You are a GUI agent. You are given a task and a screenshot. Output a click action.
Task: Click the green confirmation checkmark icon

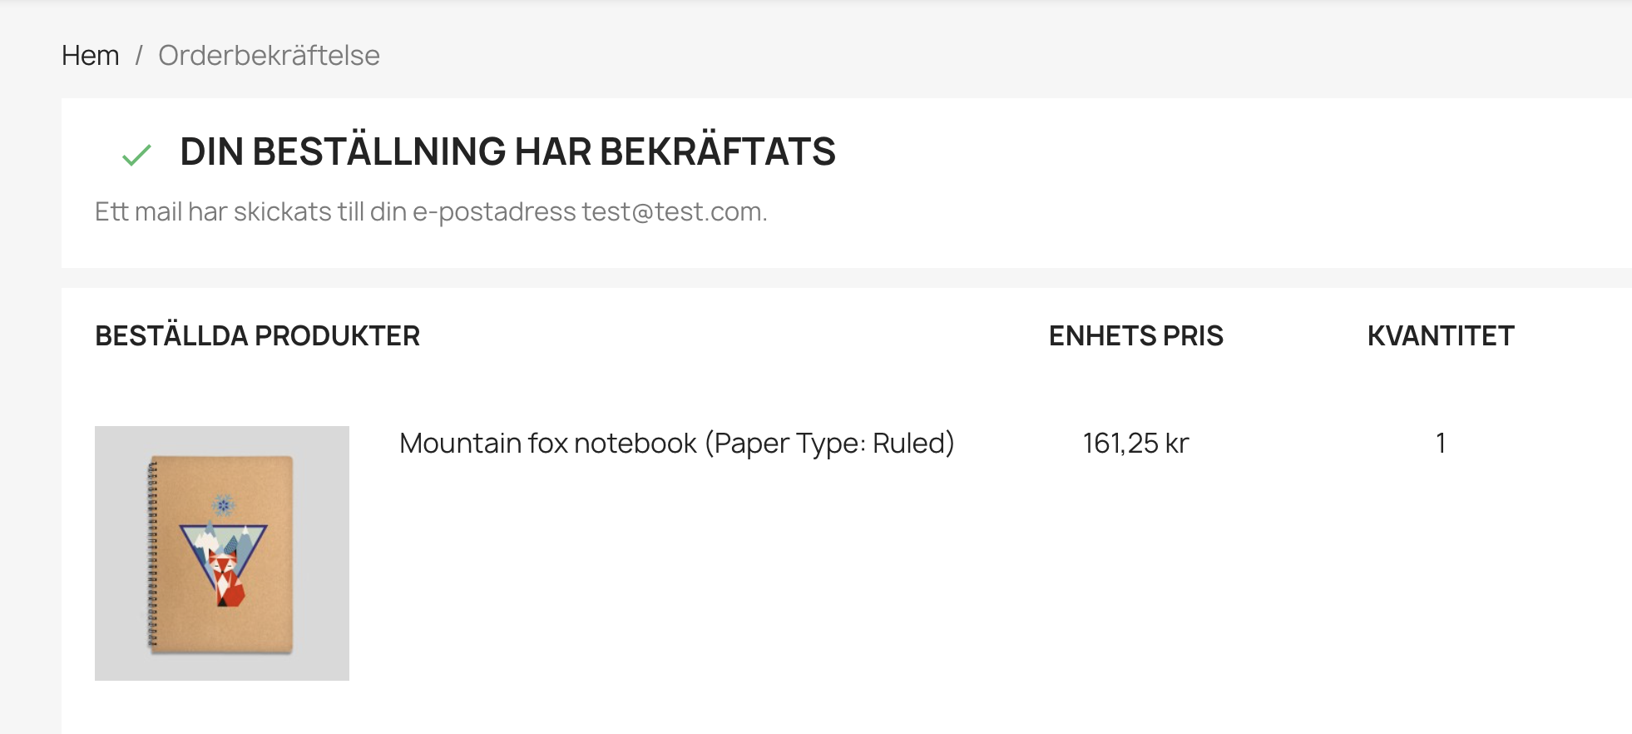(x=136, y=155)
